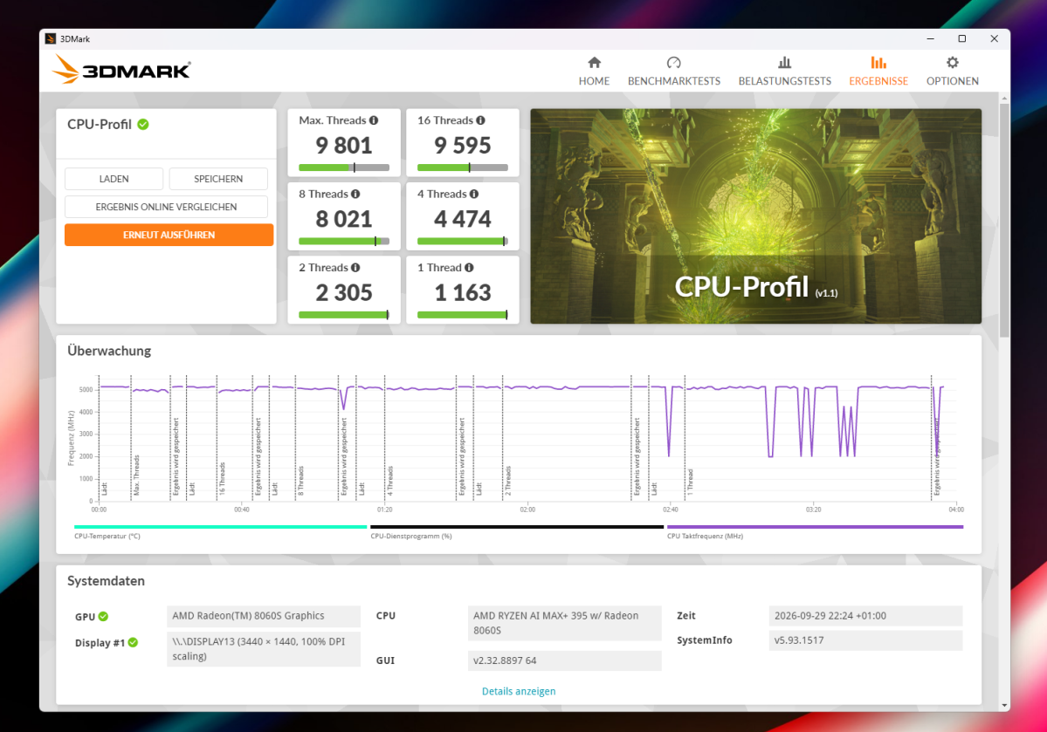Toggle CPU-Temperatur legend line

point(220,526)
